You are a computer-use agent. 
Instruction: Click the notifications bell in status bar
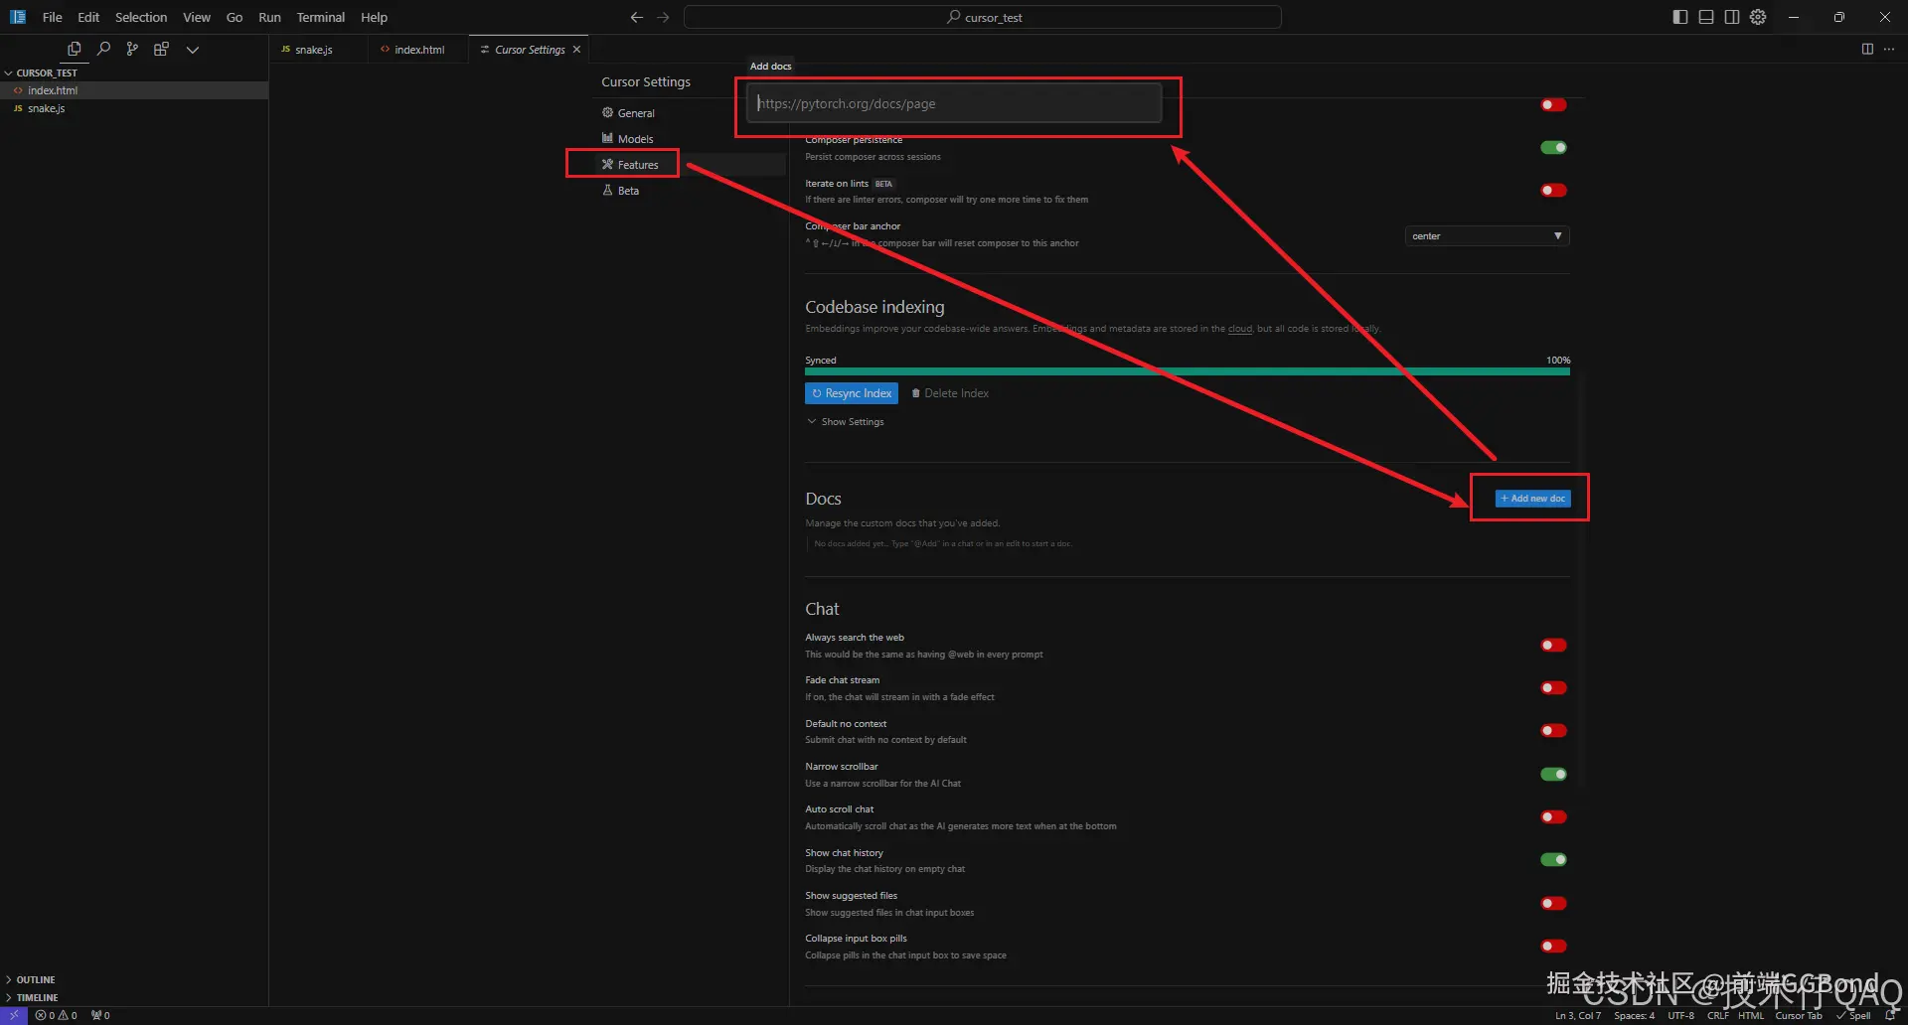(x=1889, y=1015)
